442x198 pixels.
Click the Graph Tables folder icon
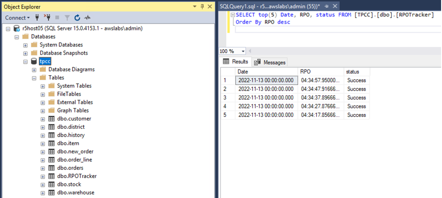point(51,111)
